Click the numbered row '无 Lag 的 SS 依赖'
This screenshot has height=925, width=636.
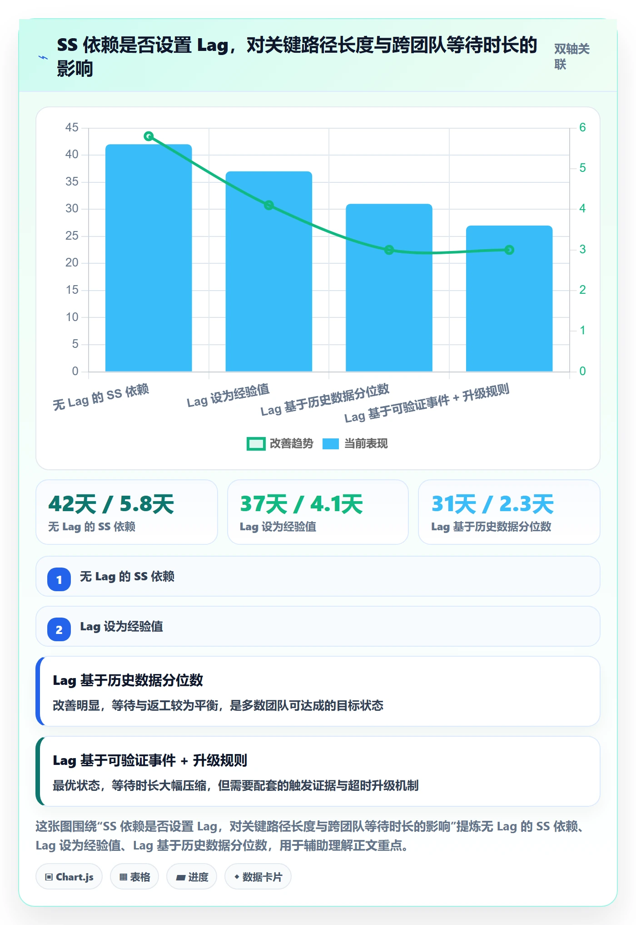click(318, 576)
